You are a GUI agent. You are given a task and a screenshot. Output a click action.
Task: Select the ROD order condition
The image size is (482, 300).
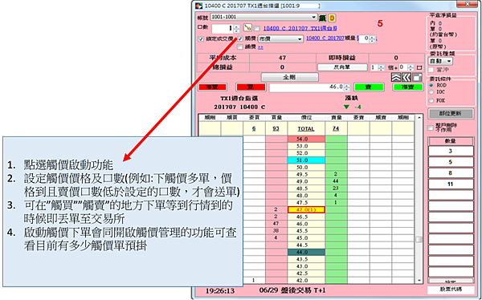pyautogui.click(x=431, y=85)
